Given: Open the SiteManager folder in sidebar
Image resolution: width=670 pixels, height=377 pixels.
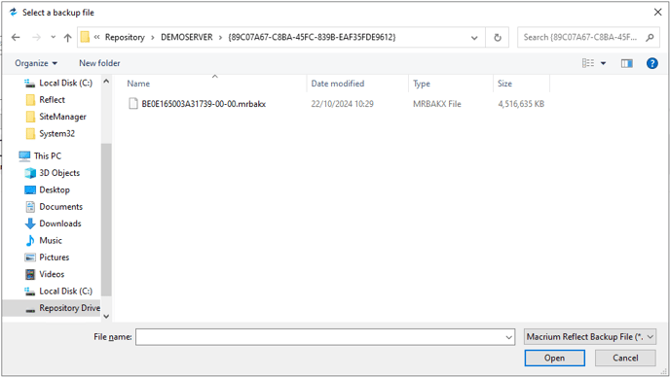Looking at the screenshot, I should pyautogui.click(x=62, y=117).
